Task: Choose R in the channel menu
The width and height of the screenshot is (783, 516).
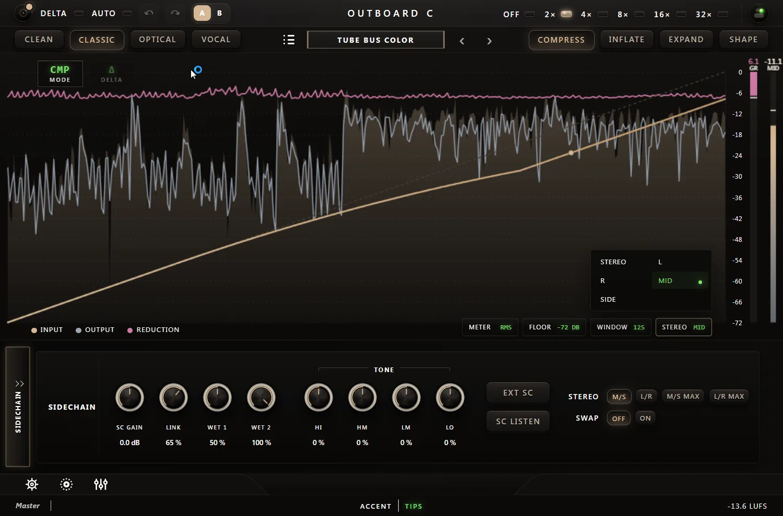Action: (622, 281)
